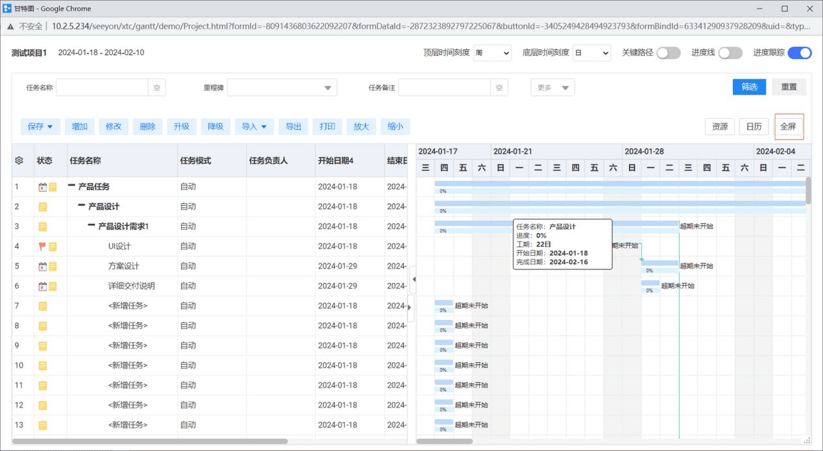Toggle the 关键路径 switch
The width and height of the screenshot is (823, 451).
(669, 53)
